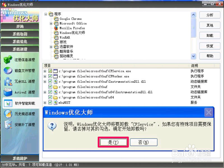Expand the microsoftbaf\InstrumentationDll.dll row
Image resolution: width=224 pixels, height=168 pixels.
coord(45,81)
